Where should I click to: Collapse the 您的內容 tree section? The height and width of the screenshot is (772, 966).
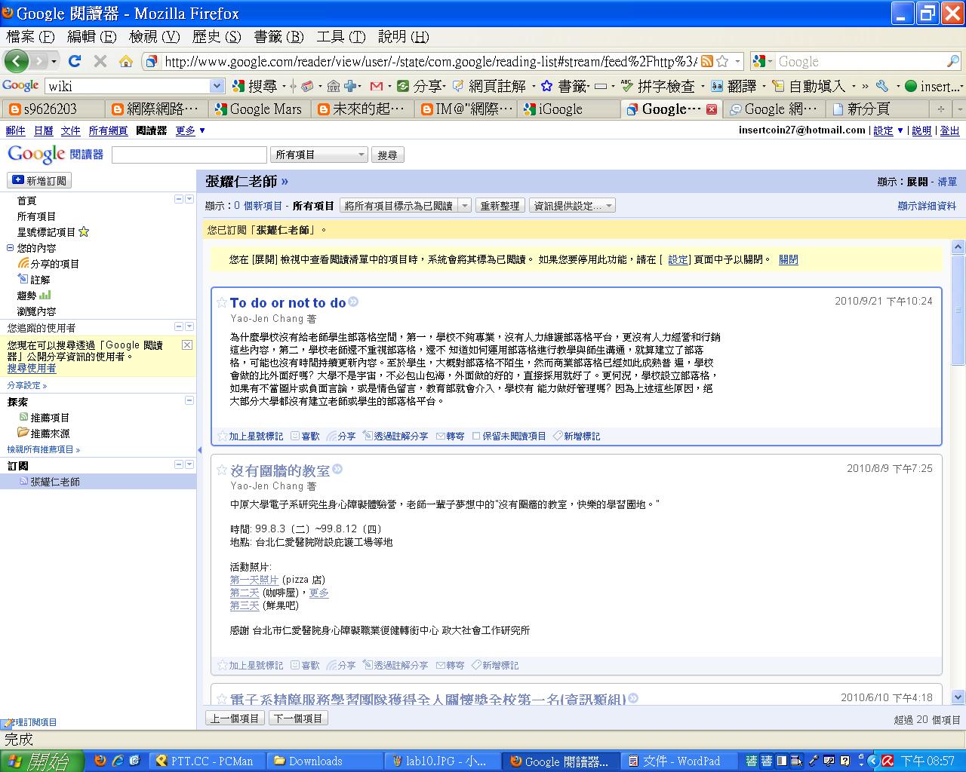(11, 247)
